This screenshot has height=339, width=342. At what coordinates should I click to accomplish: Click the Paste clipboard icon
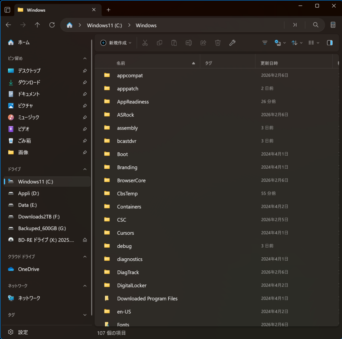tap(174, 43)
